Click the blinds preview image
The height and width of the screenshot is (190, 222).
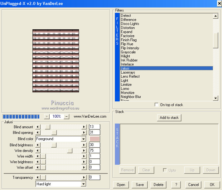pos(56,61)
